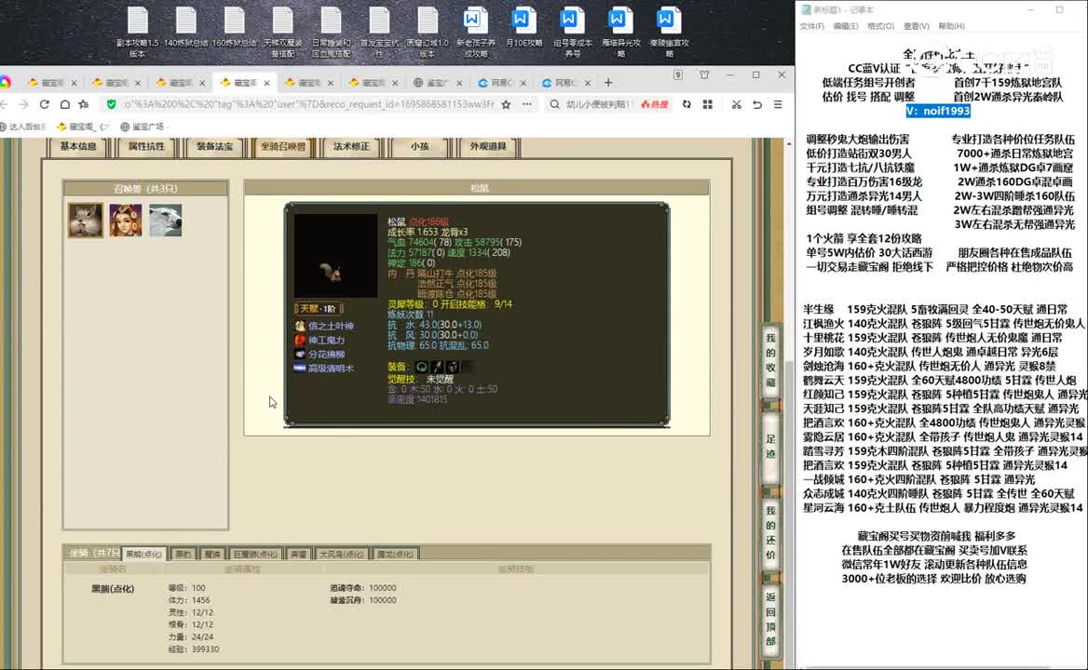Click the 松鼠 panel header
Viewport: 1088px width, 670px height.
(477, 188)
